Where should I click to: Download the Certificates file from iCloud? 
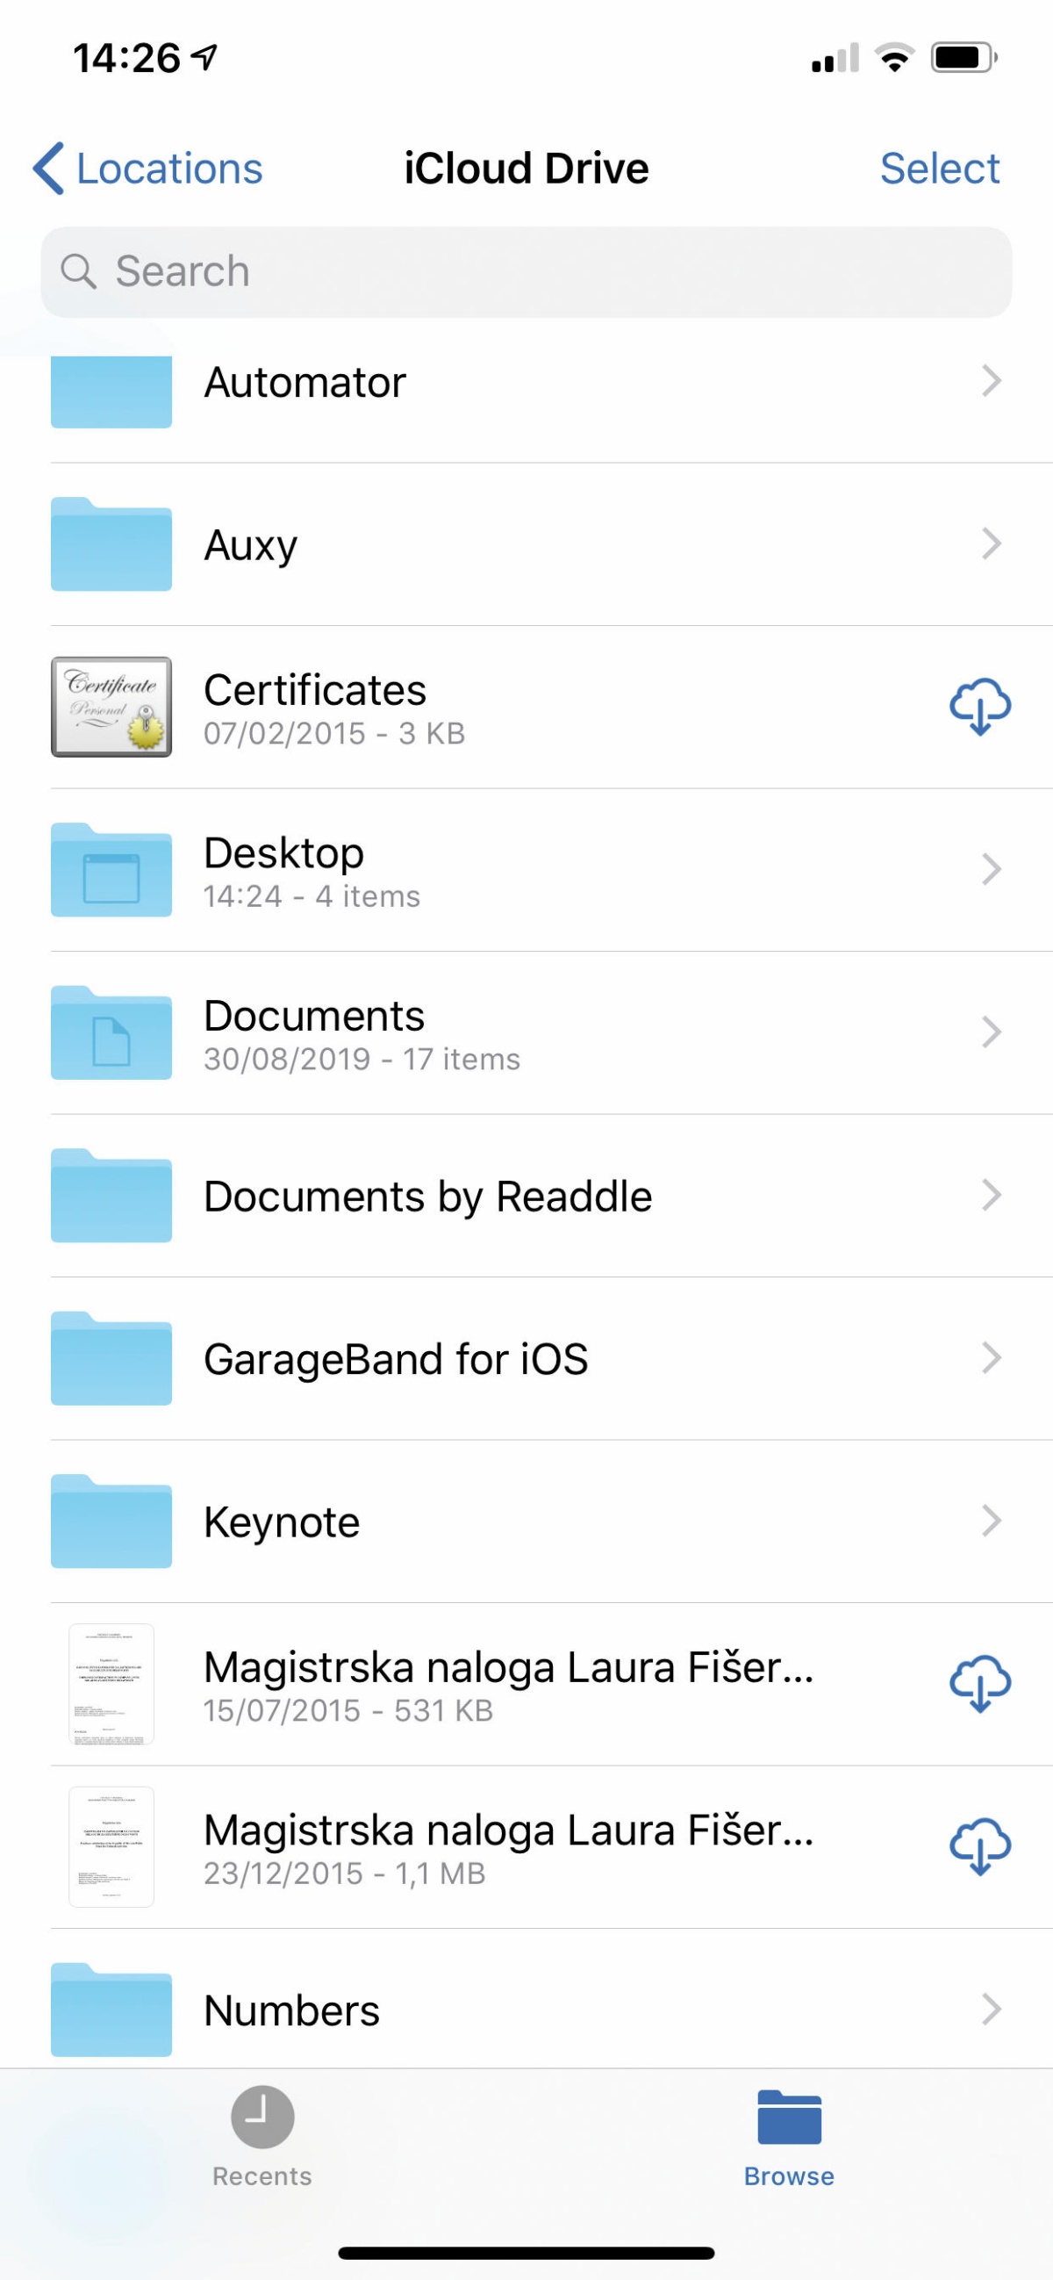point(979,707)
